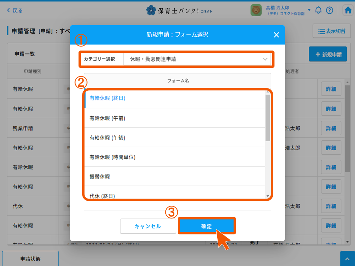The image size is (355, 266).
Task: Pick 有給休暇 (時間単位) form
Action: (x=175, y=157)
